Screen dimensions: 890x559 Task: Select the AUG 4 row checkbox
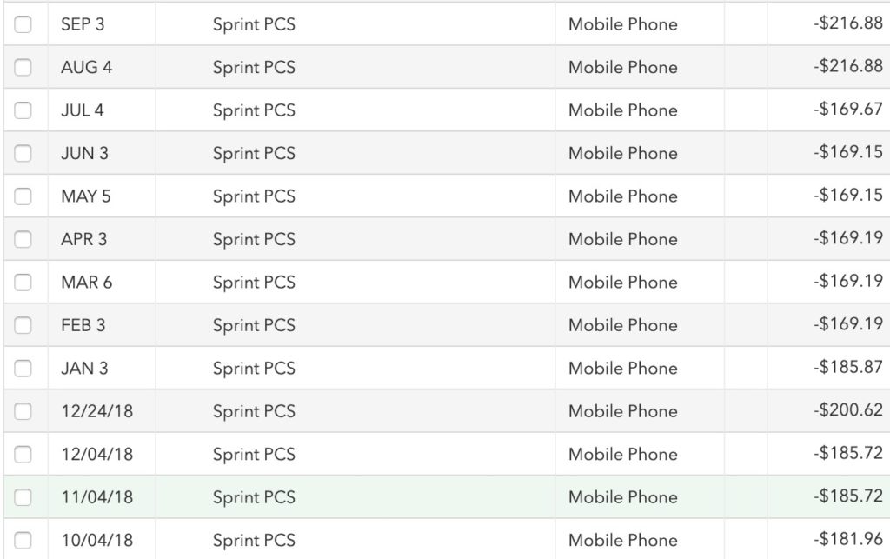[x=23, y=67]
